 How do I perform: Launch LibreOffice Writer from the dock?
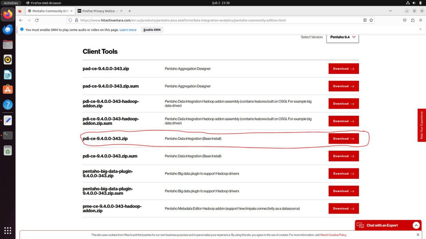(x=7, y=75)
